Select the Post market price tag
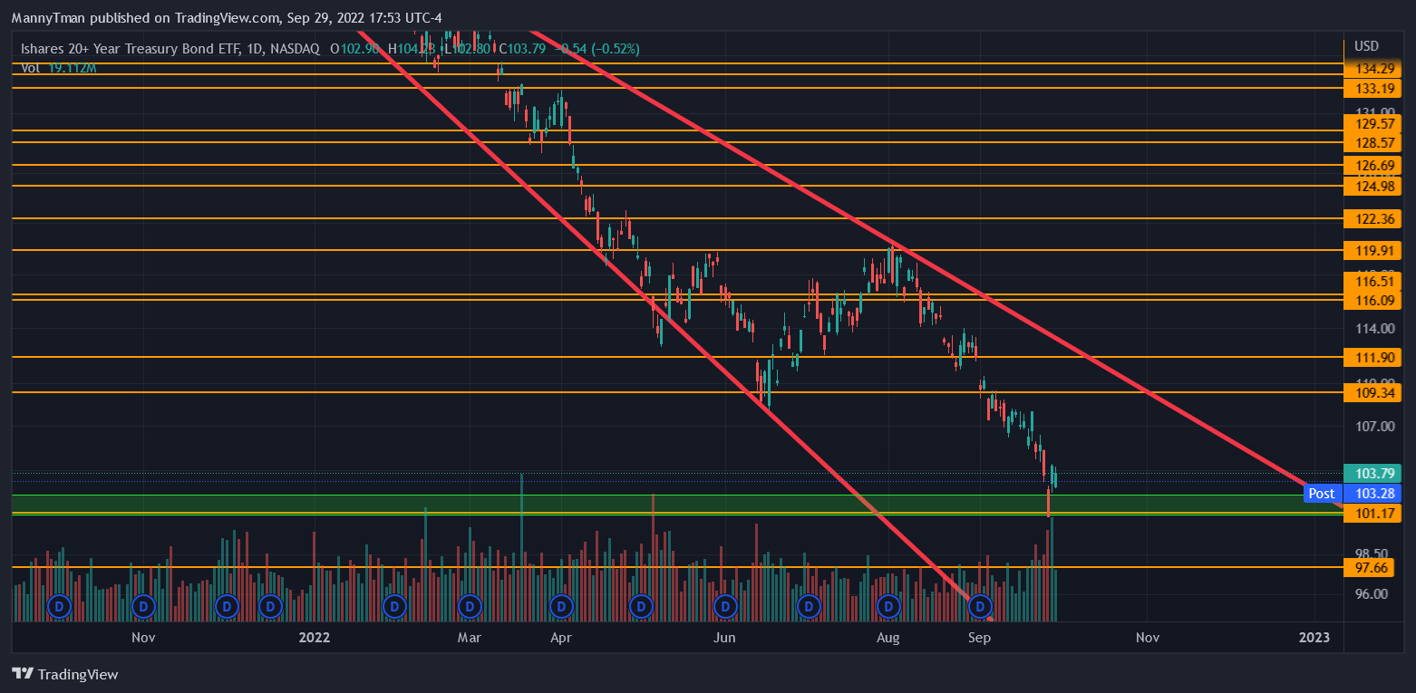The image size is (1416, 693). tap(1322, 494)
